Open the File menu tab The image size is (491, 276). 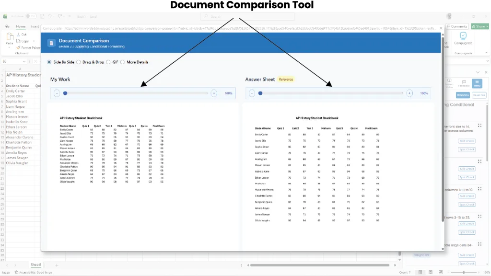[x=7, y=27]
